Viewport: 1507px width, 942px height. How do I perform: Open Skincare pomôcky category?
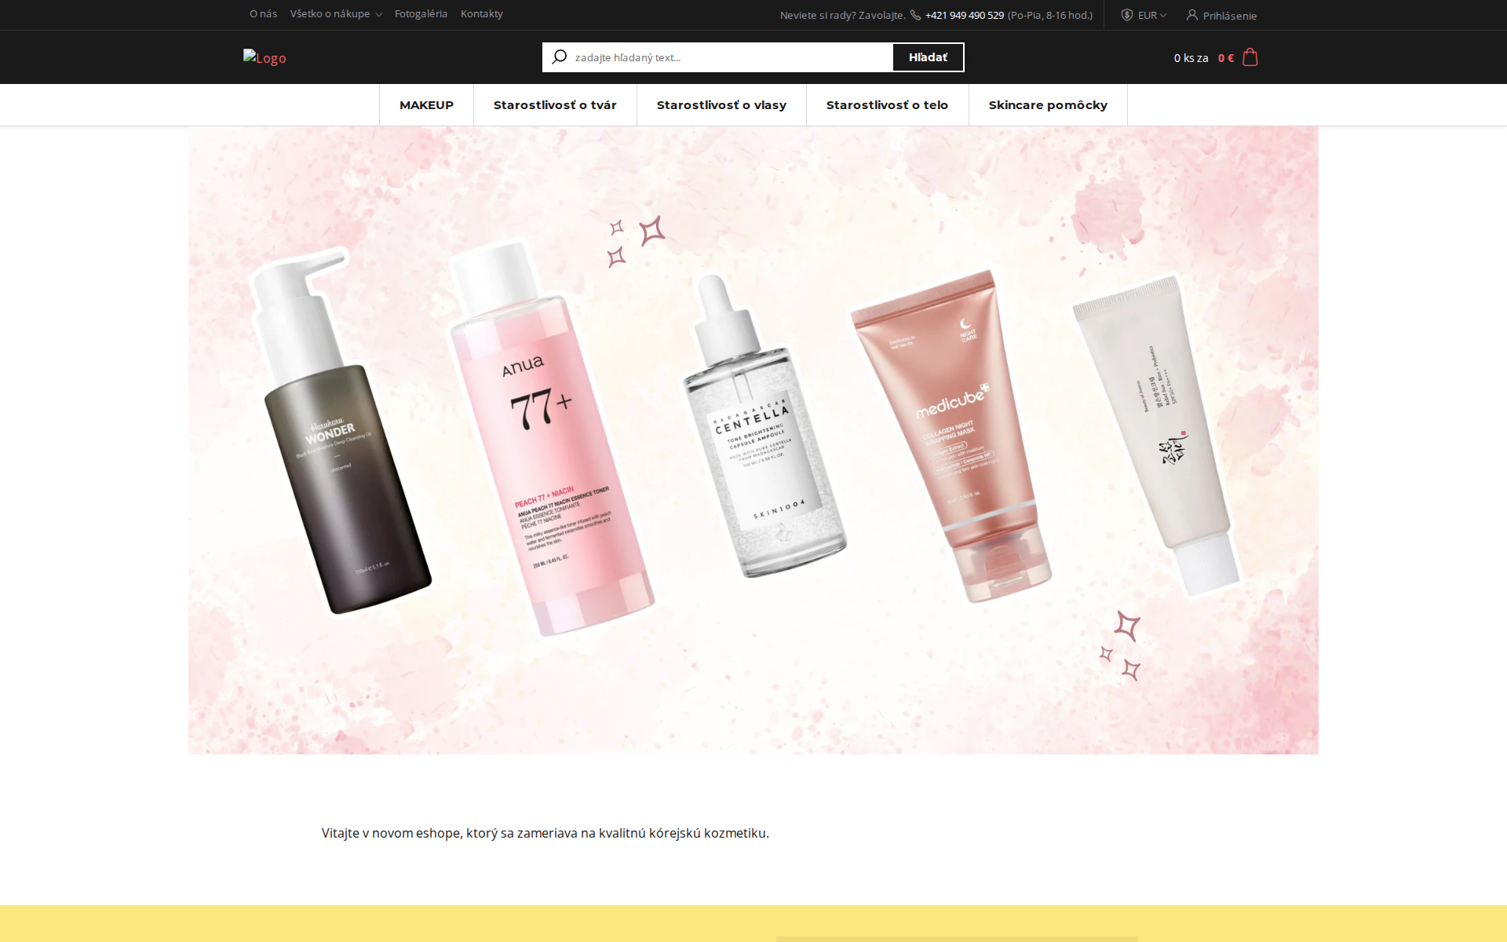[1048, 105]
